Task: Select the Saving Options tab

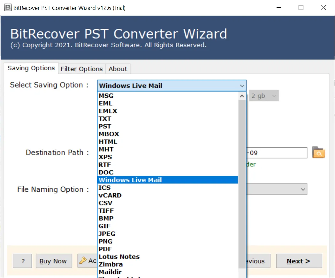Action: point(31,68)
